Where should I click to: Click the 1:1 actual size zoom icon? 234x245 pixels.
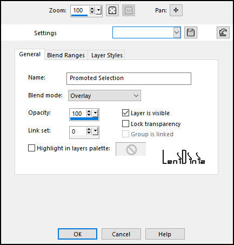coord(129,10)
